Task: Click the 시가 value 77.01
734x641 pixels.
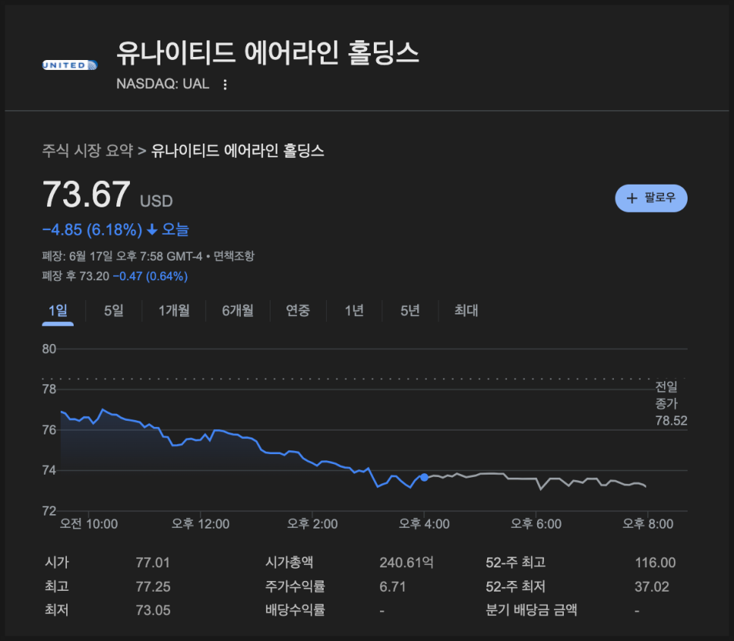Action: (153, 563)
